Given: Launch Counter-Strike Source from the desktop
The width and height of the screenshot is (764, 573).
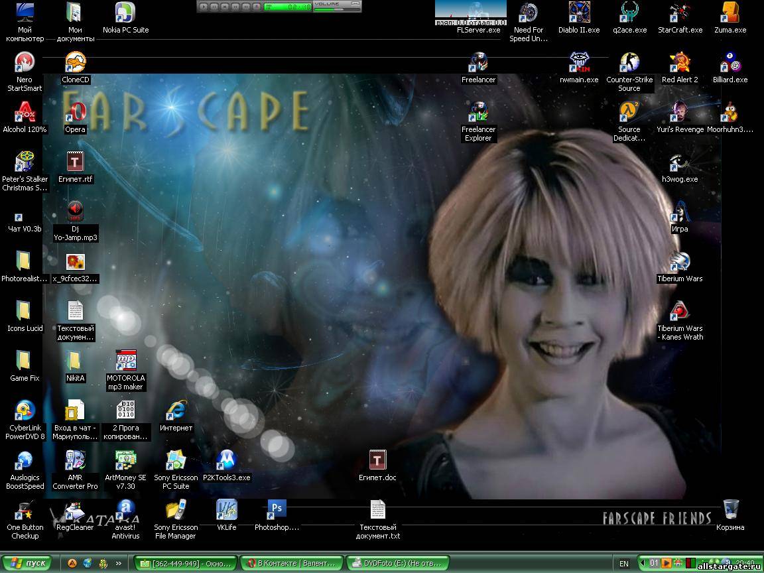Looking at the screenshot, I should 629,64.
